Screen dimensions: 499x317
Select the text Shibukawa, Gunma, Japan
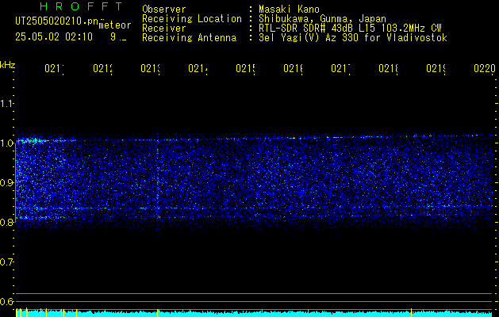click(x=322, y=19)
